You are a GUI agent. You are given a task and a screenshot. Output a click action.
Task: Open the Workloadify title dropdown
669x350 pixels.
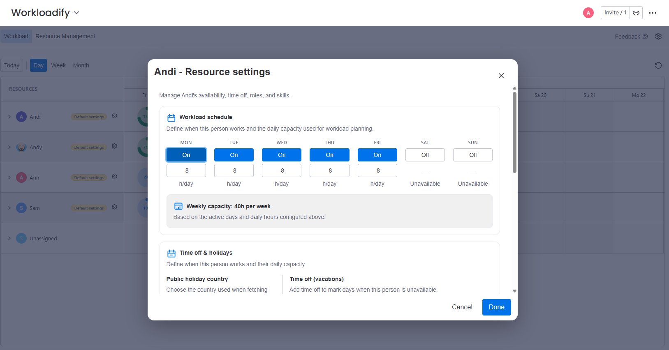[x=76, y=13]
